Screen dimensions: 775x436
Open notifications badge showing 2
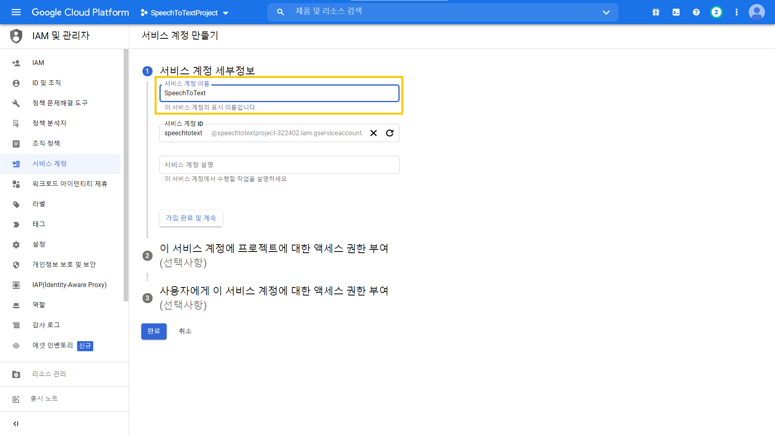coord(716,12)
